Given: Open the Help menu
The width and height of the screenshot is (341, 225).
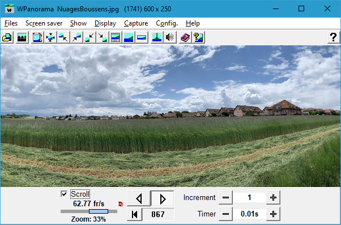Looking at the screenshot, I should pyautogui.click(x=193, y=23).
